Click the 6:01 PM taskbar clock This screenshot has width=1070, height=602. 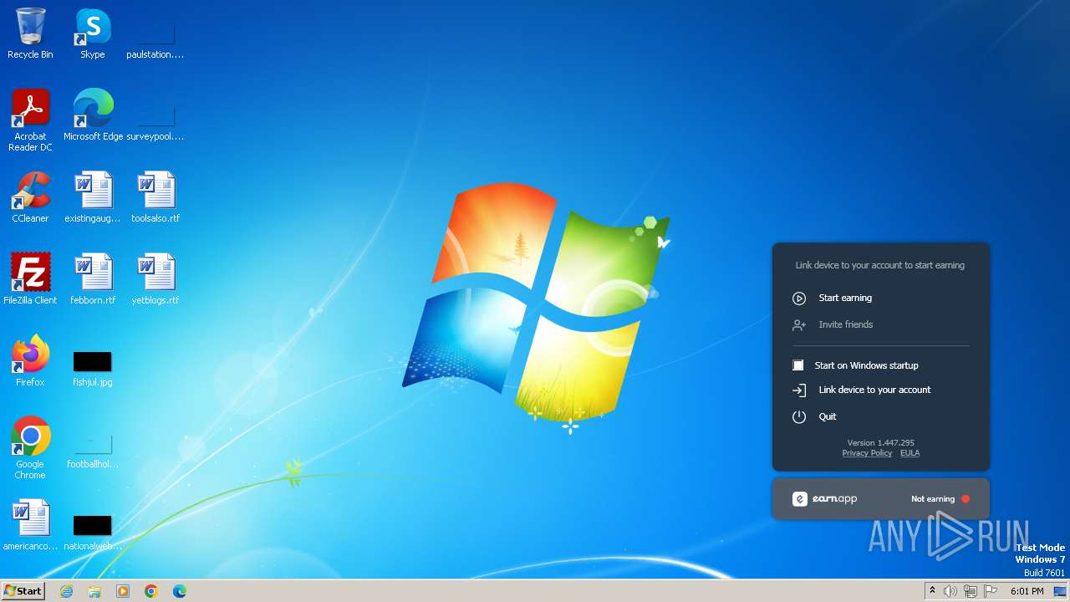click(1027, 591)
